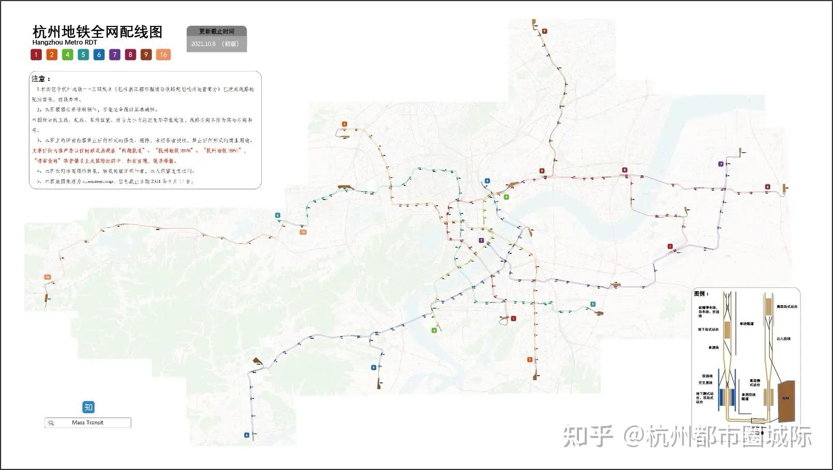The image size is (833, 470).
Task: Pick the light-orange Line 16 swatch under the title
Action: (x=163, y=54)
